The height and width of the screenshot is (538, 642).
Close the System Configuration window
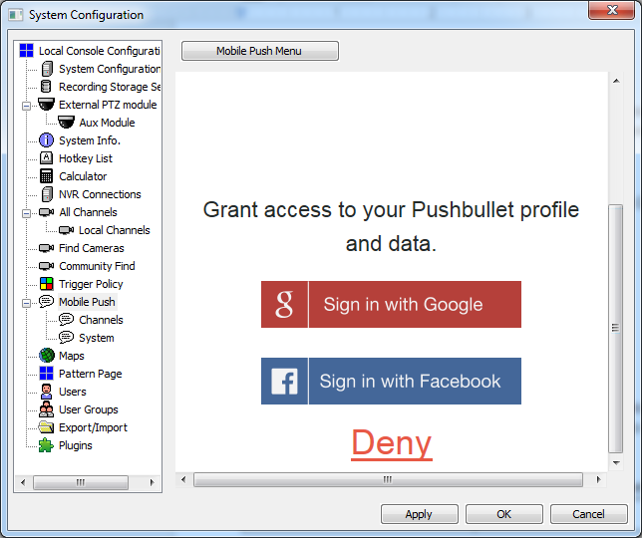[x=612, y=10]
